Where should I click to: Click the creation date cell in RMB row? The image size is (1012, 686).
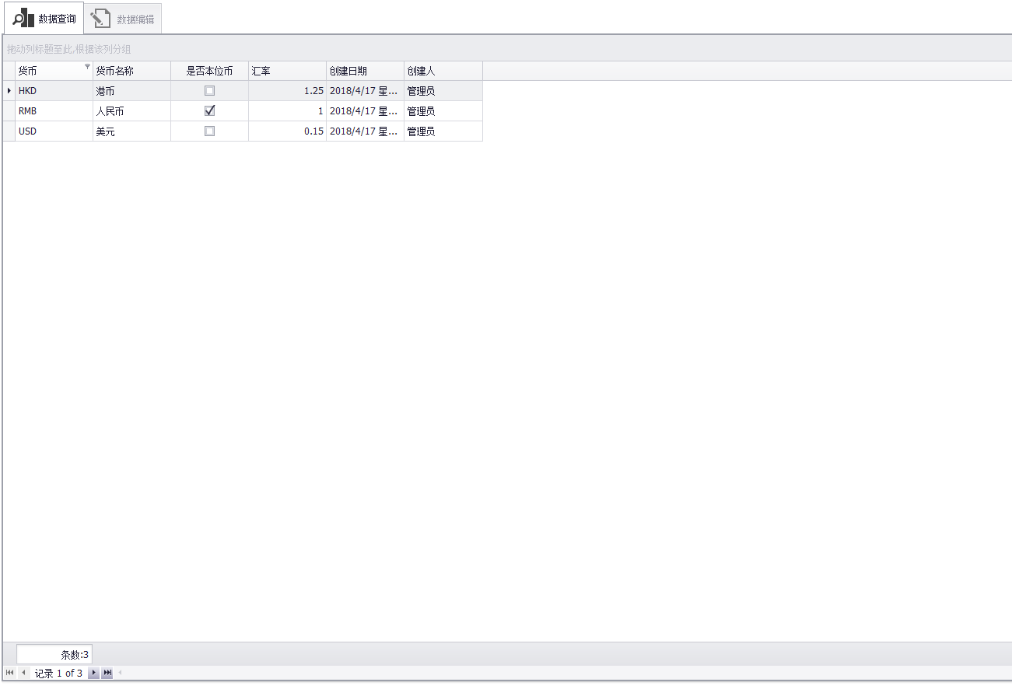pos(365,111)
